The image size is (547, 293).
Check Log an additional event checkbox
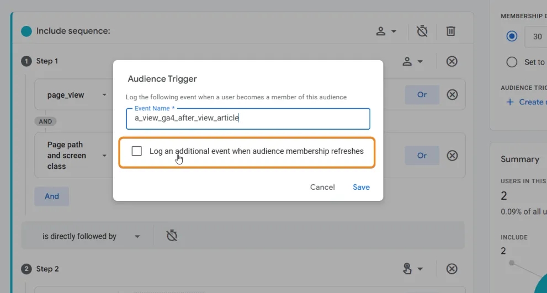tap(137, 151)
